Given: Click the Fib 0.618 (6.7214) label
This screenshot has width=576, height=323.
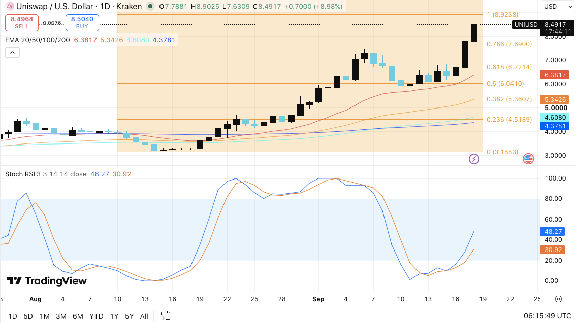Looking at the screenshot, I should pos(509,67).
